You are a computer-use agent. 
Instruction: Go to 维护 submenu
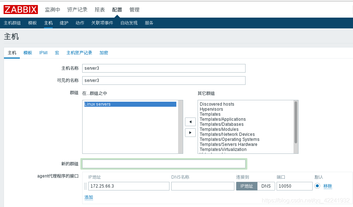tap(64, 23)
